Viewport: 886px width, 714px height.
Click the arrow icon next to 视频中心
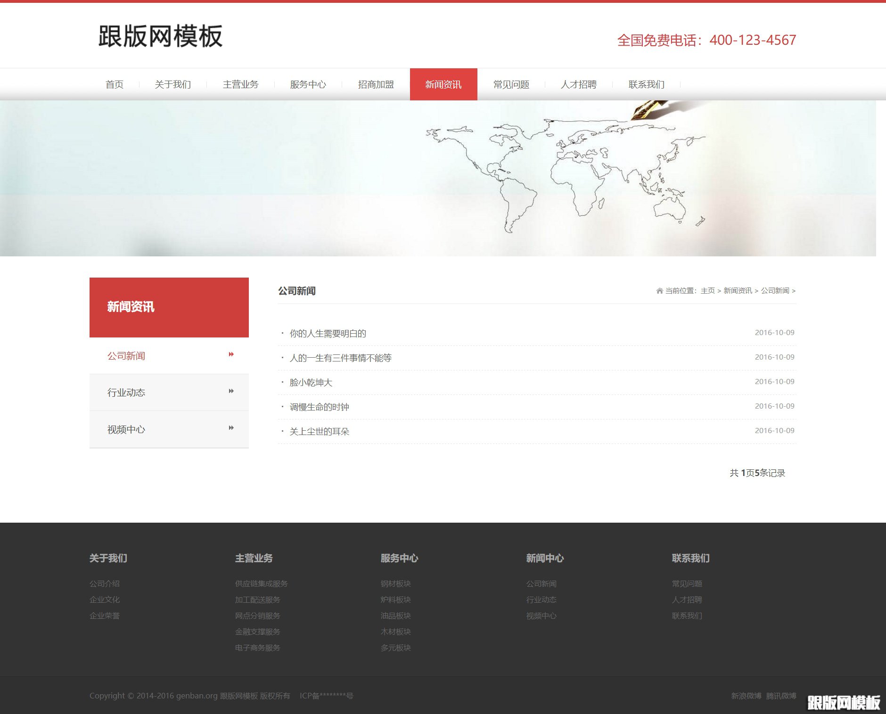point(230,428)
